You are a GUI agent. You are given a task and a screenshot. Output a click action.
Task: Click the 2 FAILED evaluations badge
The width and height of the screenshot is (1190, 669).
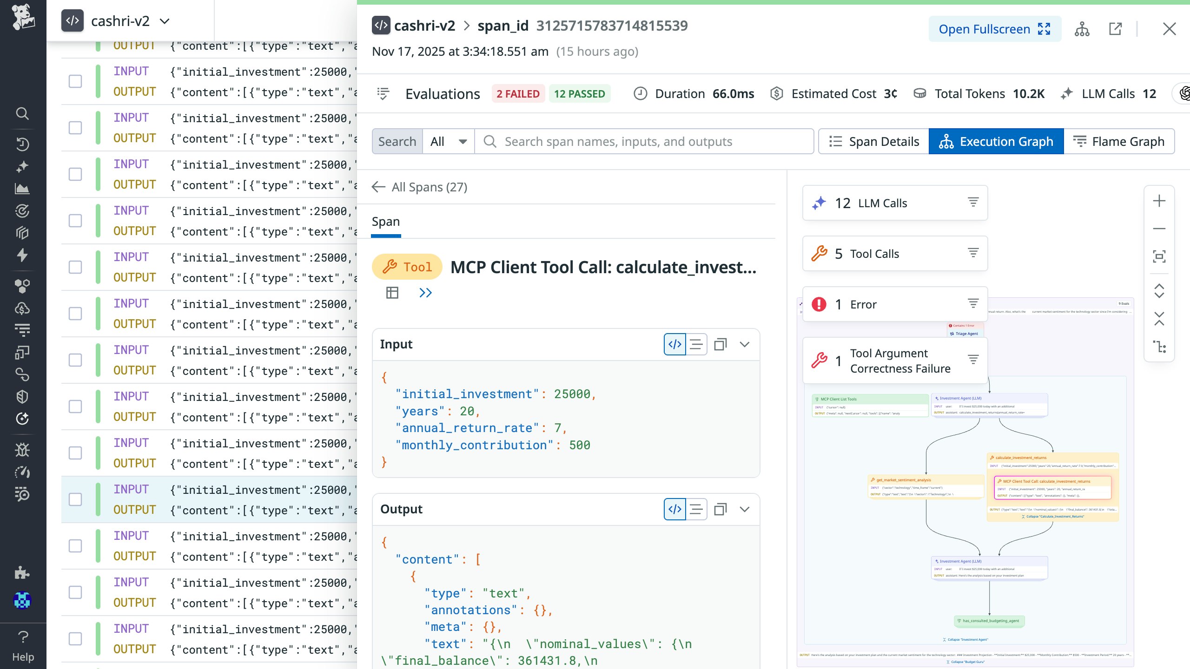pos(518,94)
